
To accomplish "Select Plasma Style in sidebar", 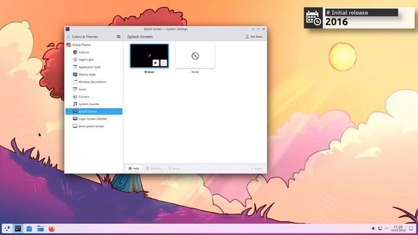I will [x=94, y=74].
